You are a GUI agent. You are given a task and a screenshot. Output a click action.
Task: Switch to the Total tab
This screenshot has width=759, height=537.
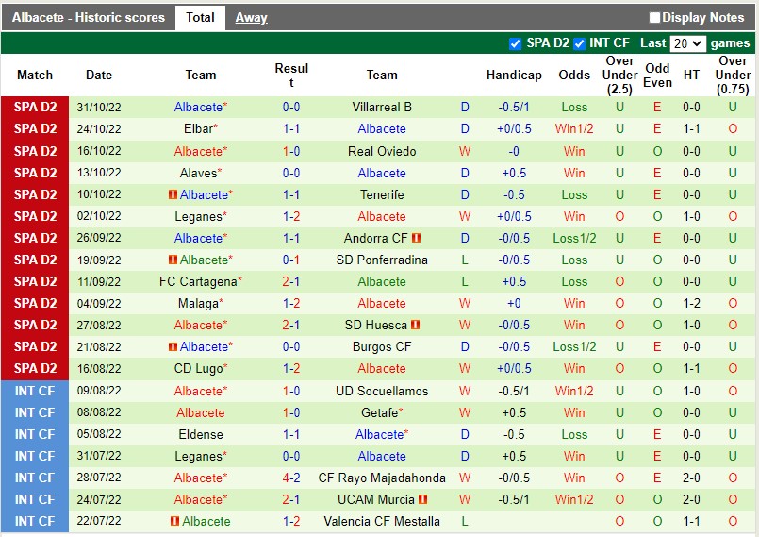[x=200, y=17]
